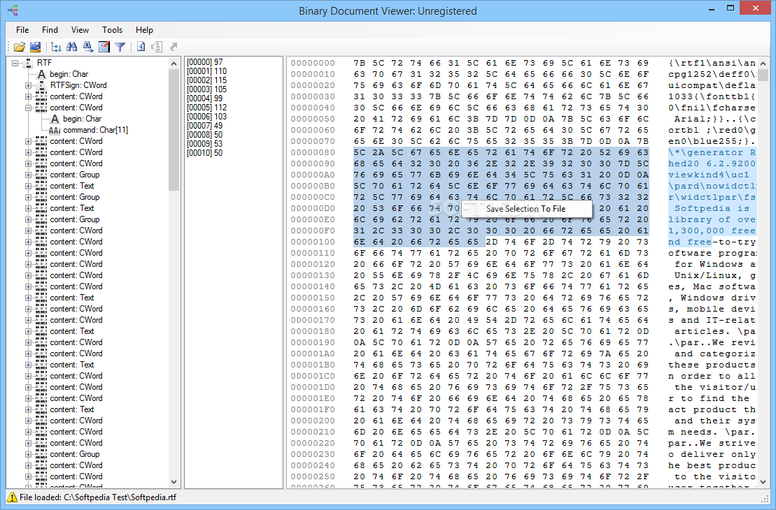Expand the RTFSign: CWord node
The height and width of the screenshot is (510, 776).
click(28, 85)
